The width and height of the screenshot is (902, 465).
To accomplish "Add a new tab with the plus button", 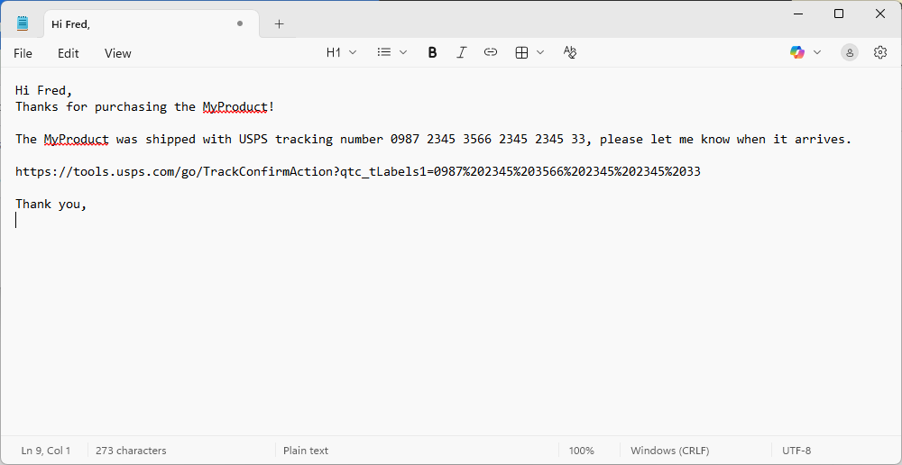I will [279, 23].
